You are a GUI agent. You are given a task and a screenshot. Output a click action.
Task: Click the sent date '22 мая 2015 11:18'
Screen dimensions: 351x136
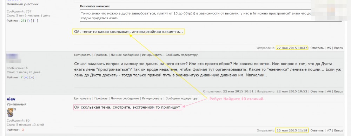292,130
